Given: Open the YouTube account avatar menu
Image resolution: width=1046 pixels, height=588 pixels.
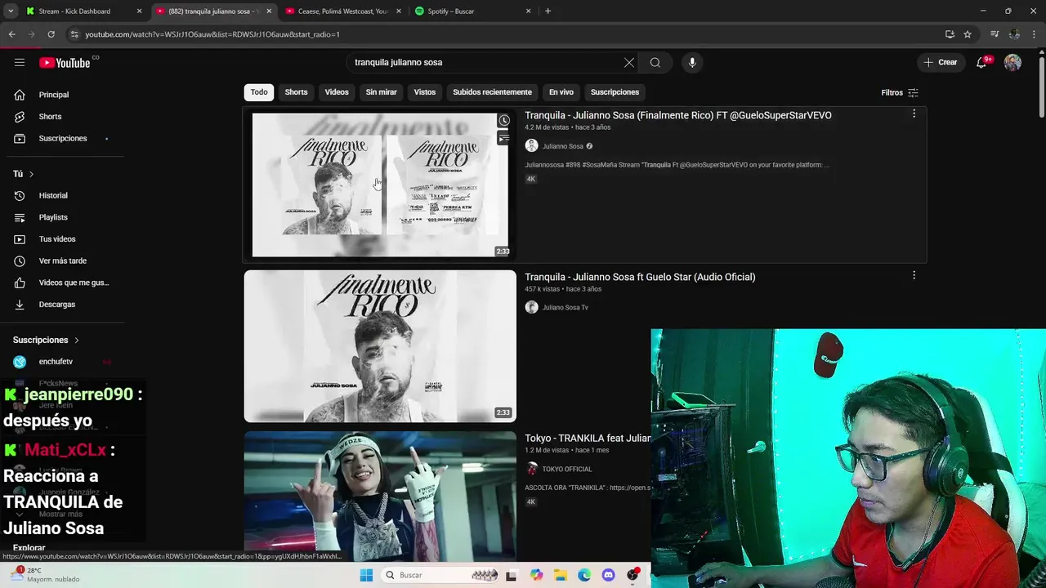Looking at the screenshot, I should click(1012, 63).
